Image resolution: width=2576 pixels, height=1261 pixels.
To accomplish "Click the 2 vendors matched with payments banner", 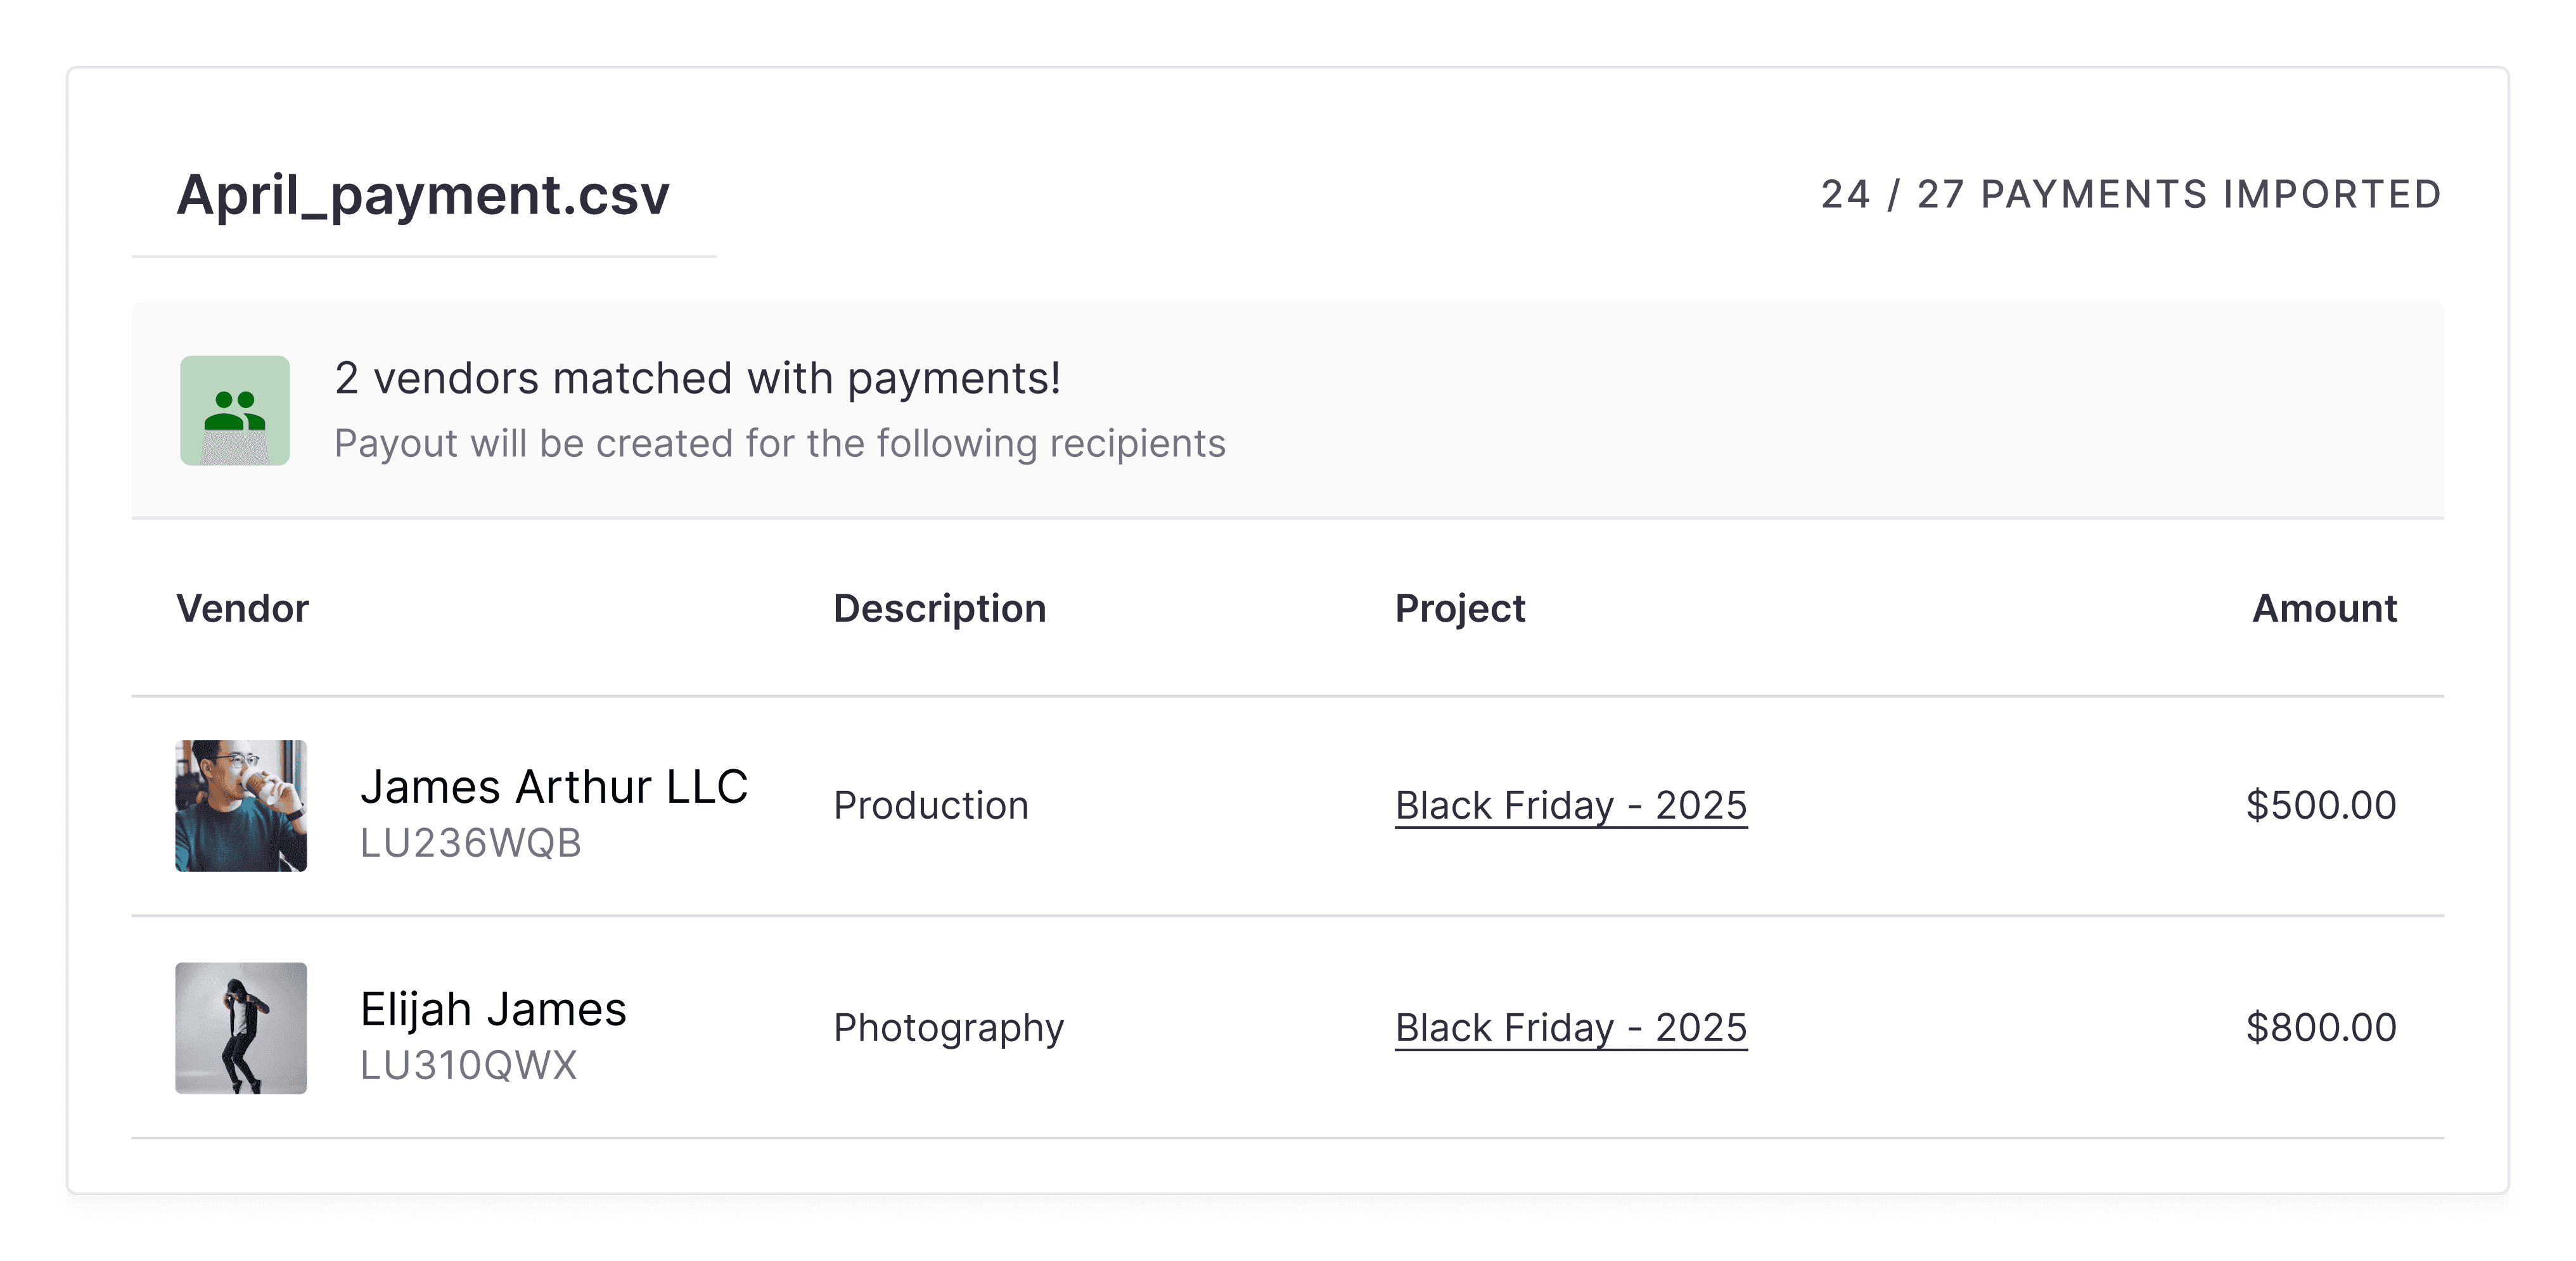I will point(1287,410).
